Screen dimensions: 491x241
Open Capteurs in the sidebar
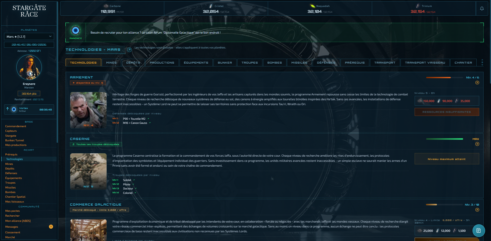click(11, 131)
